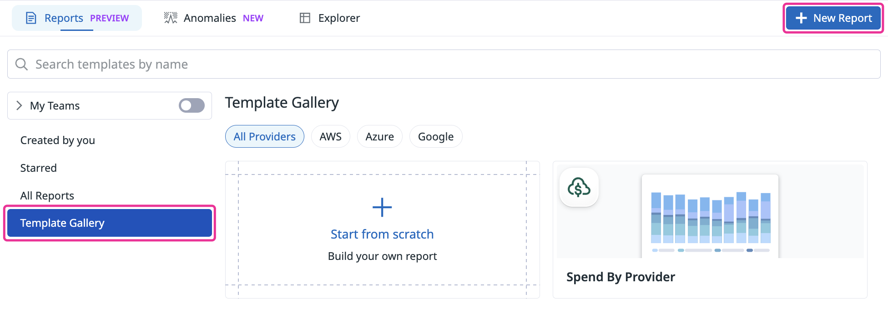Click the plus icon above Start from scratch
Image resolution: width=888 pixels, height=309 pixels.
coord(382,208)
